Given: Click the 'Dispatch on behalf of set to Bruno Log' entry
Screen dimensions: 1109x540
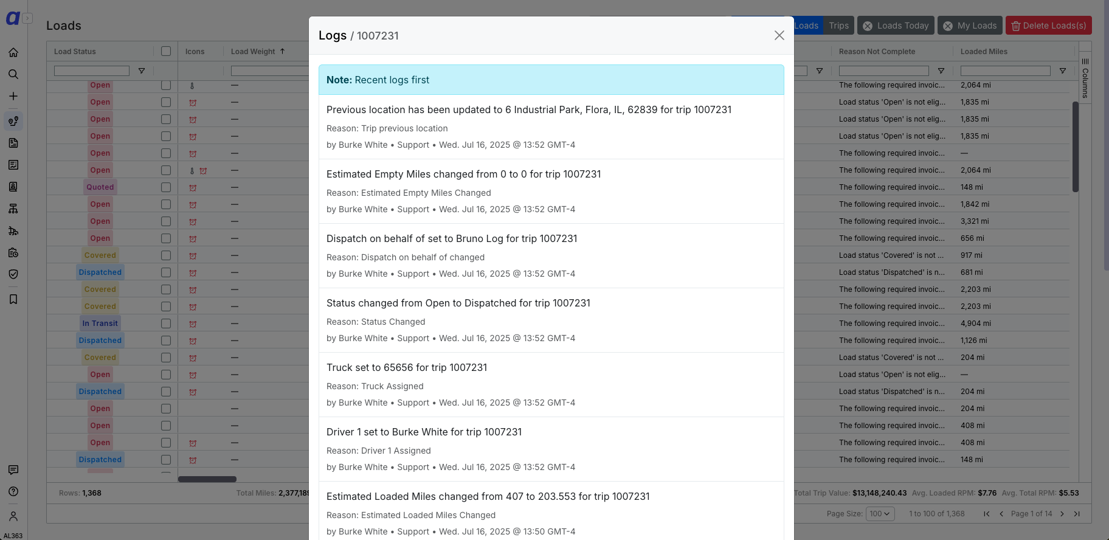Looking at the screenshot, I should [x=551, y=256].
